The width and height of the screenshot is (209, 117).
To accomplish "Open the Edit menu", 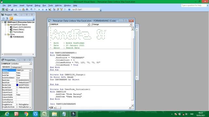I will tap(9, 6).
